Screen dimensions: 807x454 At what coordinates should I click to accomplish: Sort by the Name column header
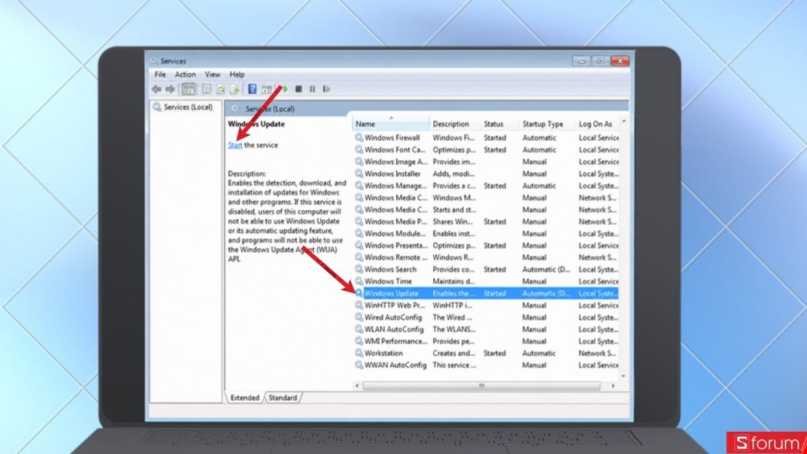[x=391, y=124]
